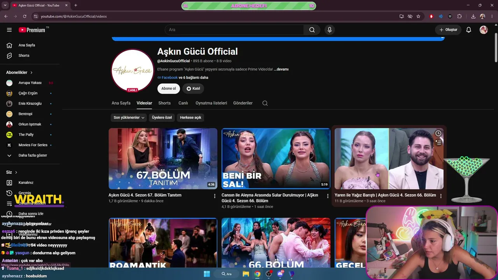The width and height of the screenshot is (498, 280).
Task: Click the browser address bar URL
Action: click(x=74, y=16)
